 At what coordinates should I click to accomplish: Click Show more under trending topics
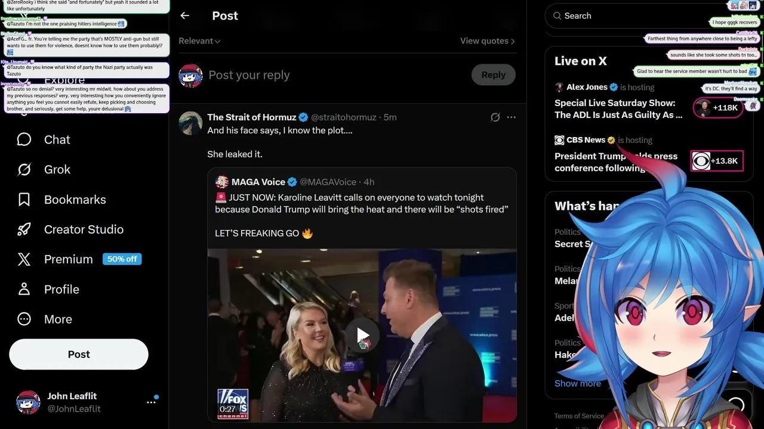[x=577, y=383]
